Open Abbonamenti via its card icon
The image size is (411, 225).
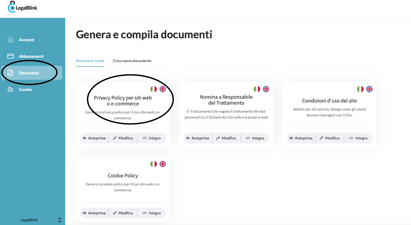click(x=10, y=56)
